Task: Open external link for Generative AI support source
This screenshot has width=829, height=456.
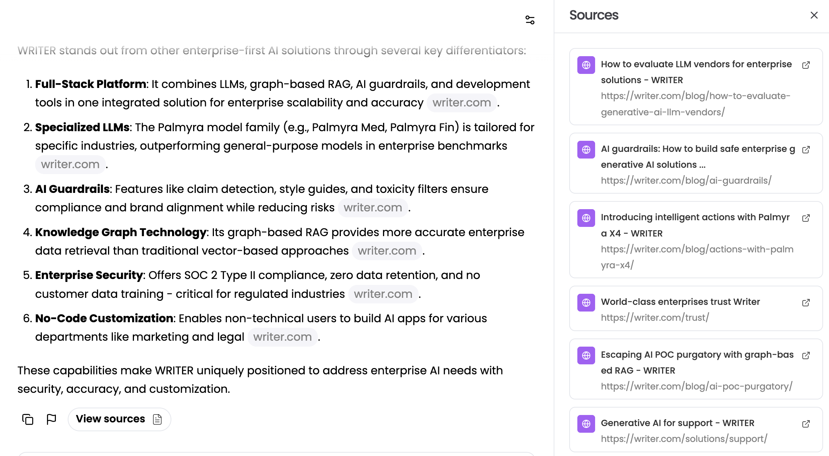Action: (806, 424)
